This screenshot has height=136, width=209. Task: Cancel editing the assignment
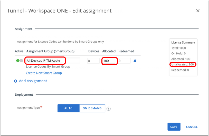pos(192,127)
